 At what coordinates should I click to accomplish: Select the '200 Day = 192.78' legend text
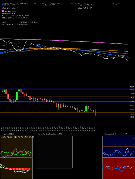11,11
